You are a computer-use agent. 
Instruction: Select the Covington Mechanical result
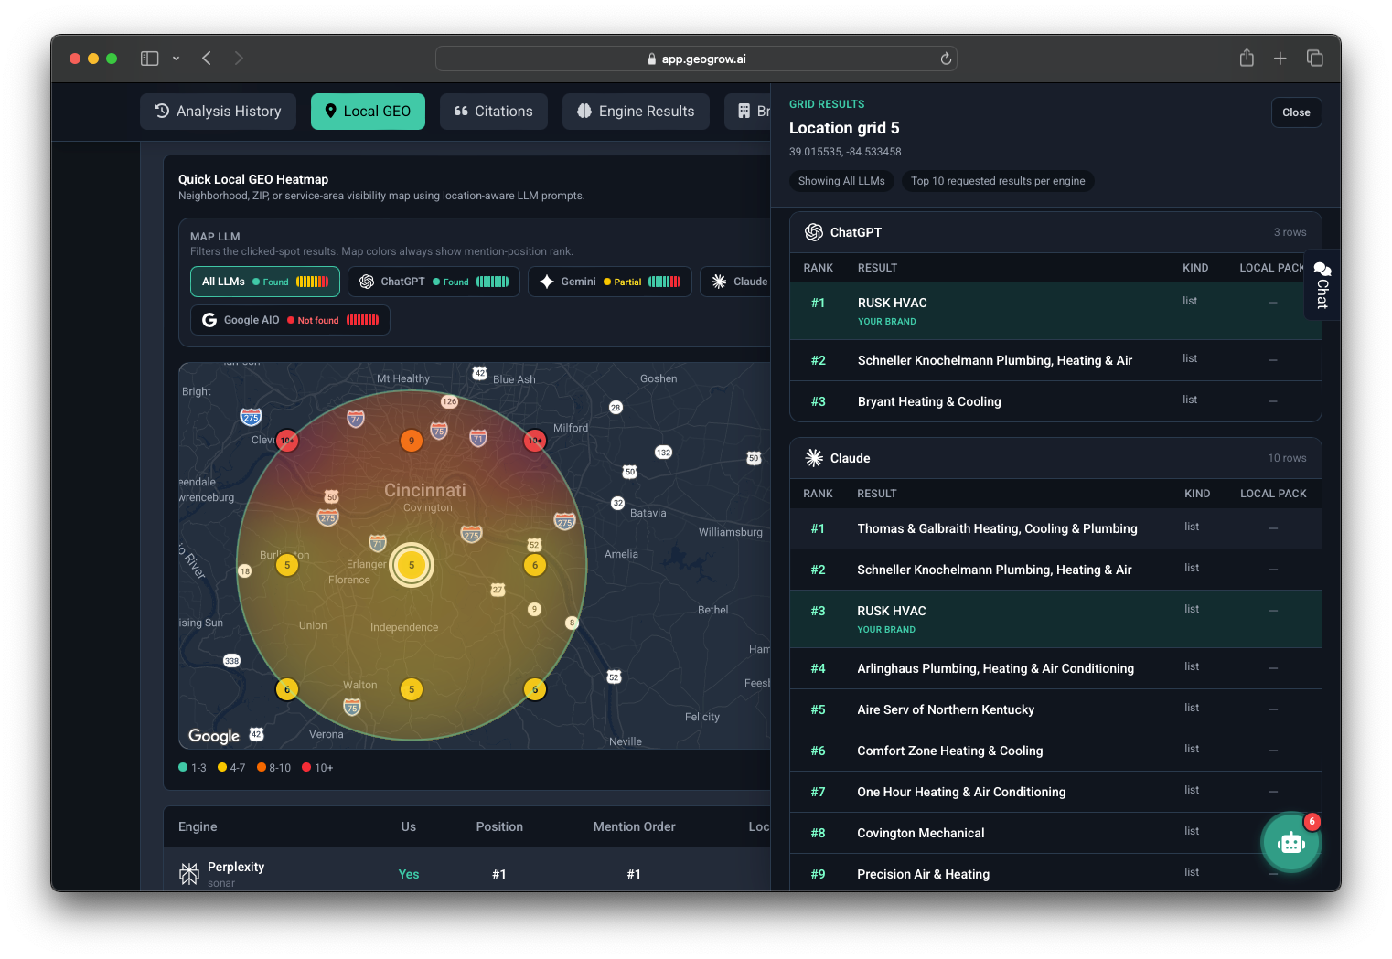point(1055,833)
